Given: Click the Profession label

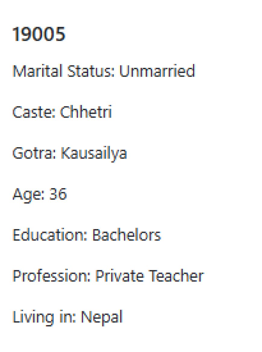Looking at the screenshot, I should pos(51,276).
